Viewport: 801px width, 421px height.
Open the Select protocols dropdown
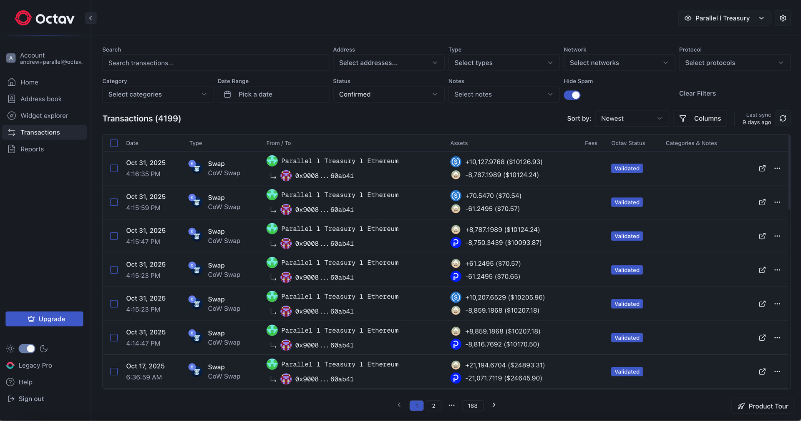[735, 63]
